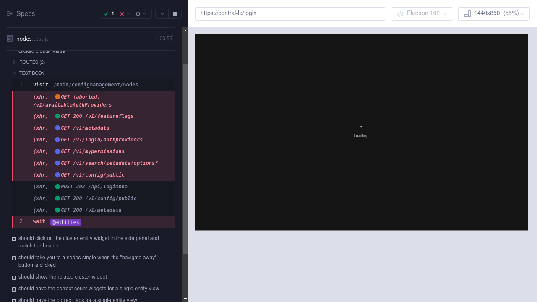Viewport: 537px width, 302px height.
Task: Click the green passed checkmark icon
Action: (x=107, y=13)
